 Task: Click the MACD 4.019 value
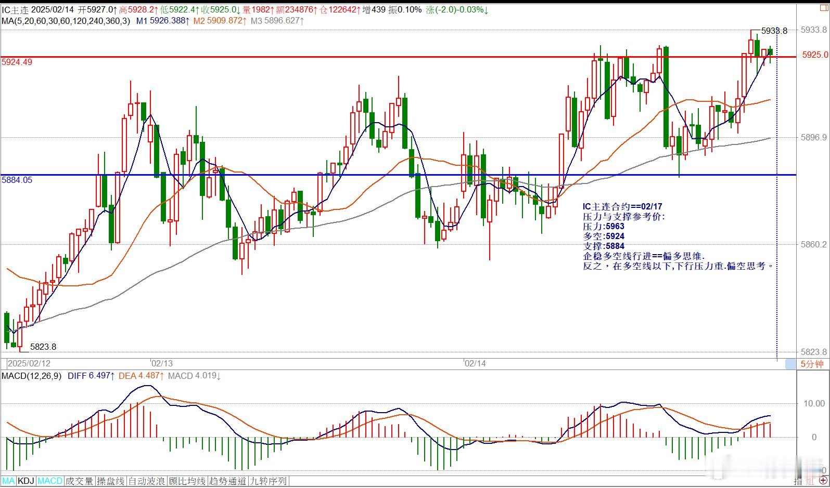click(x=194, y=376)
